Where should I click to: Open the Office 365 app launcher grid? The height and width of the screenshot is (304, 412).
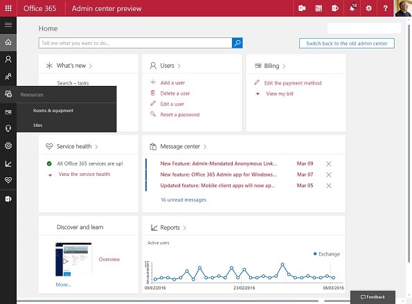[x=8, y=8]
